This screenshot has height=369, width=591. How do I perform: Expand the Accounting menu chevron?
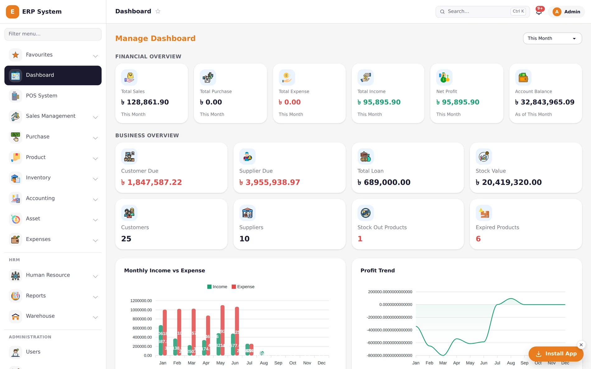click(95, 200)
